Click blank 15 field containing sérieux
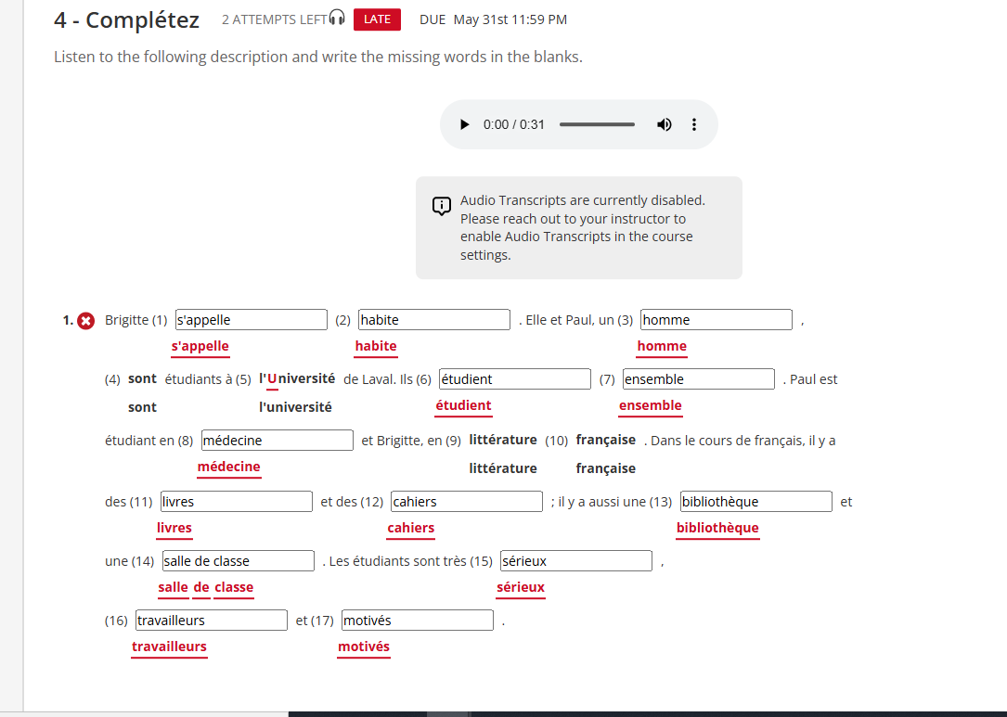This screenshot has height=717, width=1007. tap(576, 561)
